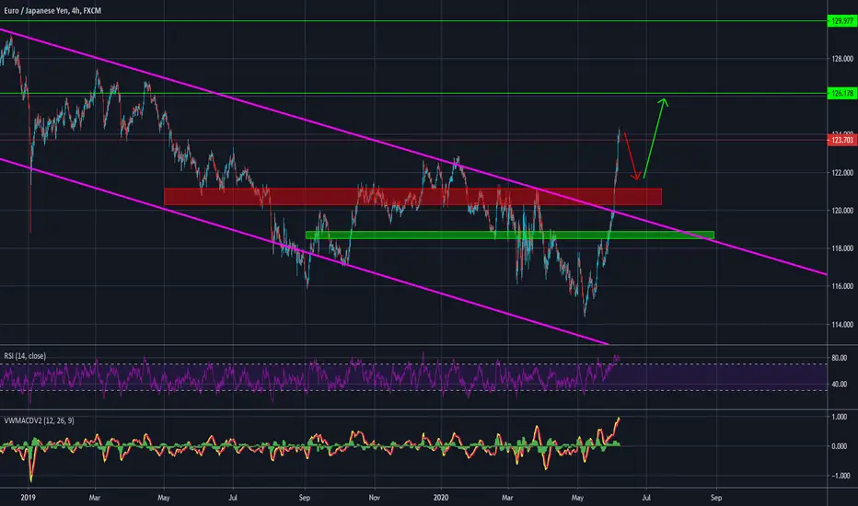The image size is (858, 506).
Task: Click the VWMACDV2 (12, 26, 9) indicator label
Action: [39, 420]
